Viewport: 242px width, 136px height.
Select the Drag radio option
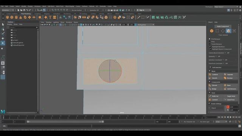(209, 42)
